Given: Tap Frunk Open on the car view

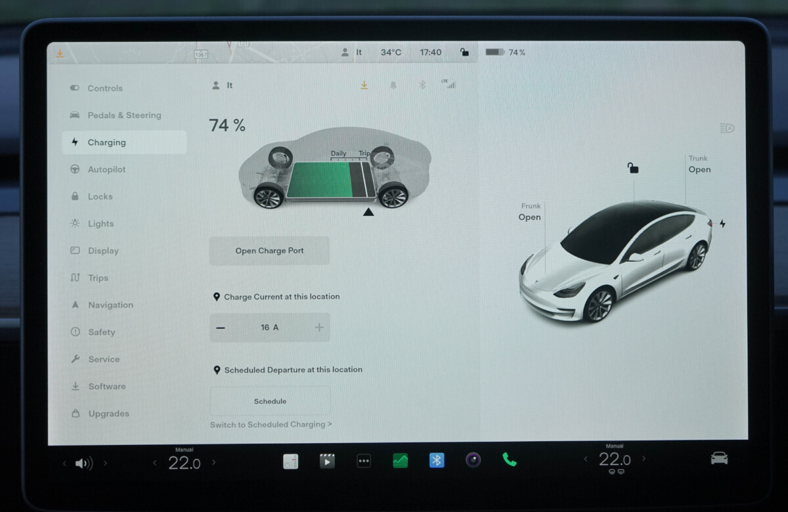Looking at the screenshot, I should [530, 212].
